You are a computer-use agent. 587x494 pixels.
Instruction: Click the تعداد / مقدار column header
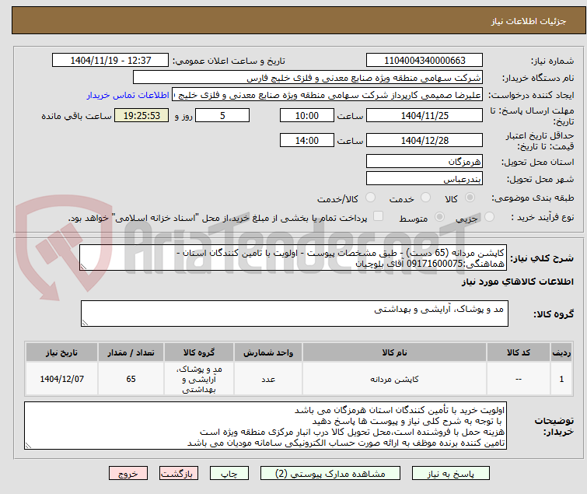(131, 352)
